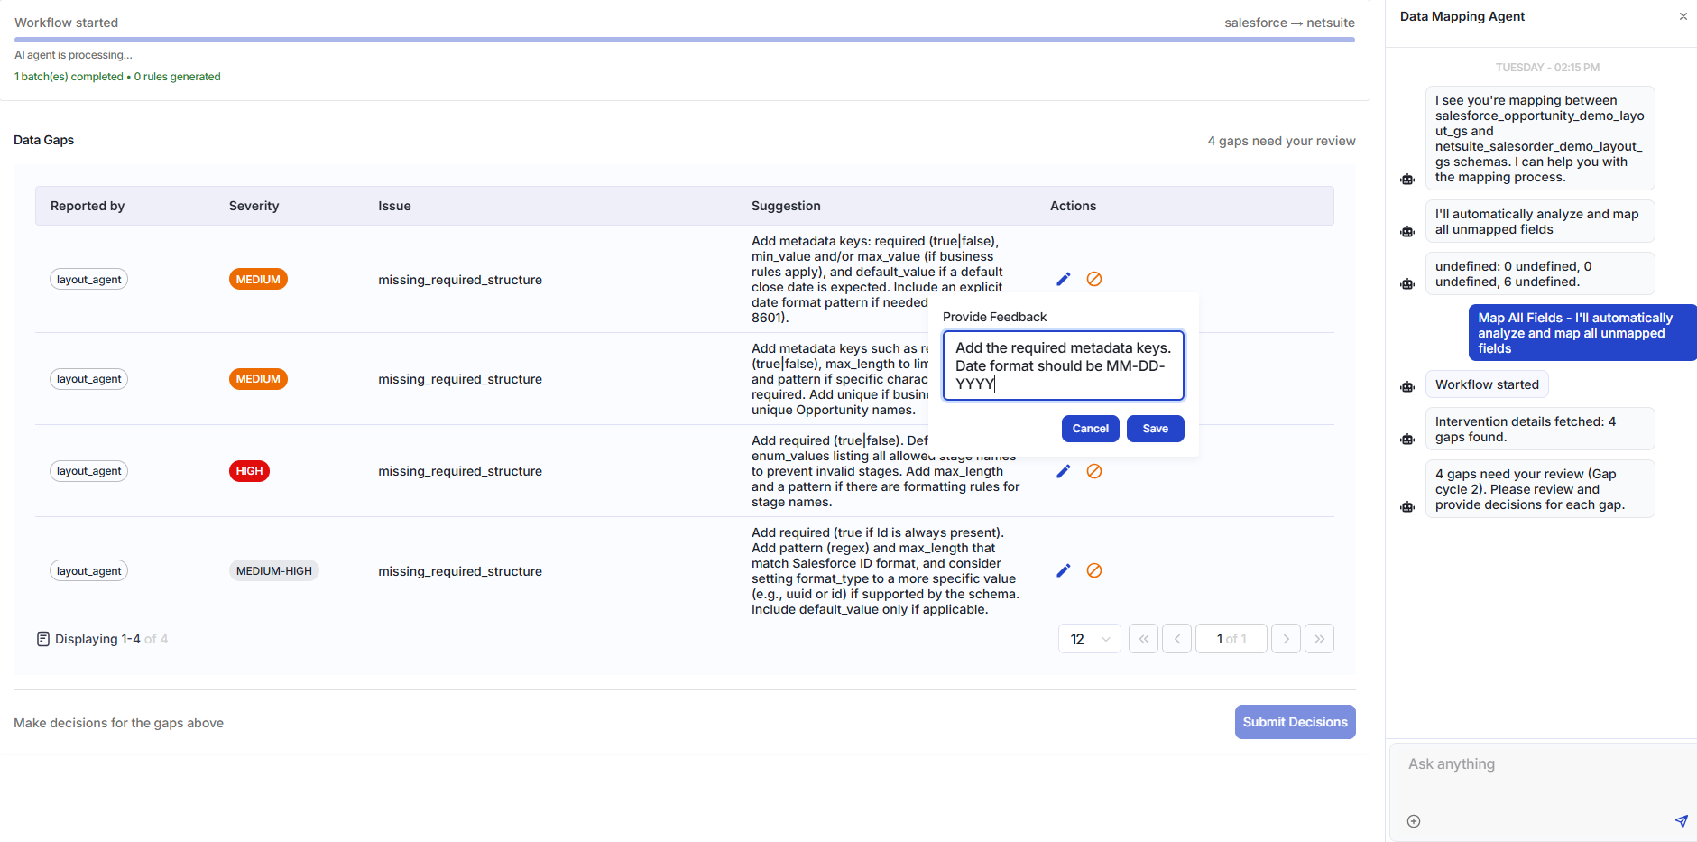The width and height of the screenshot is (1697, 842).
Task: Click the Suggestion column header
Action: 786,206
